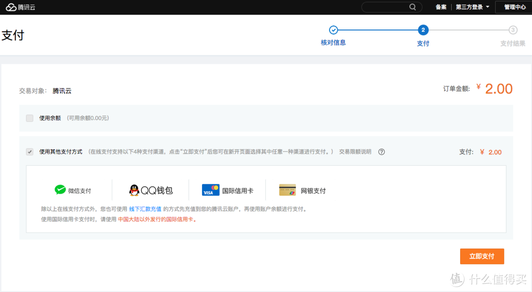Click the 微信支付 label

[79, 191]
